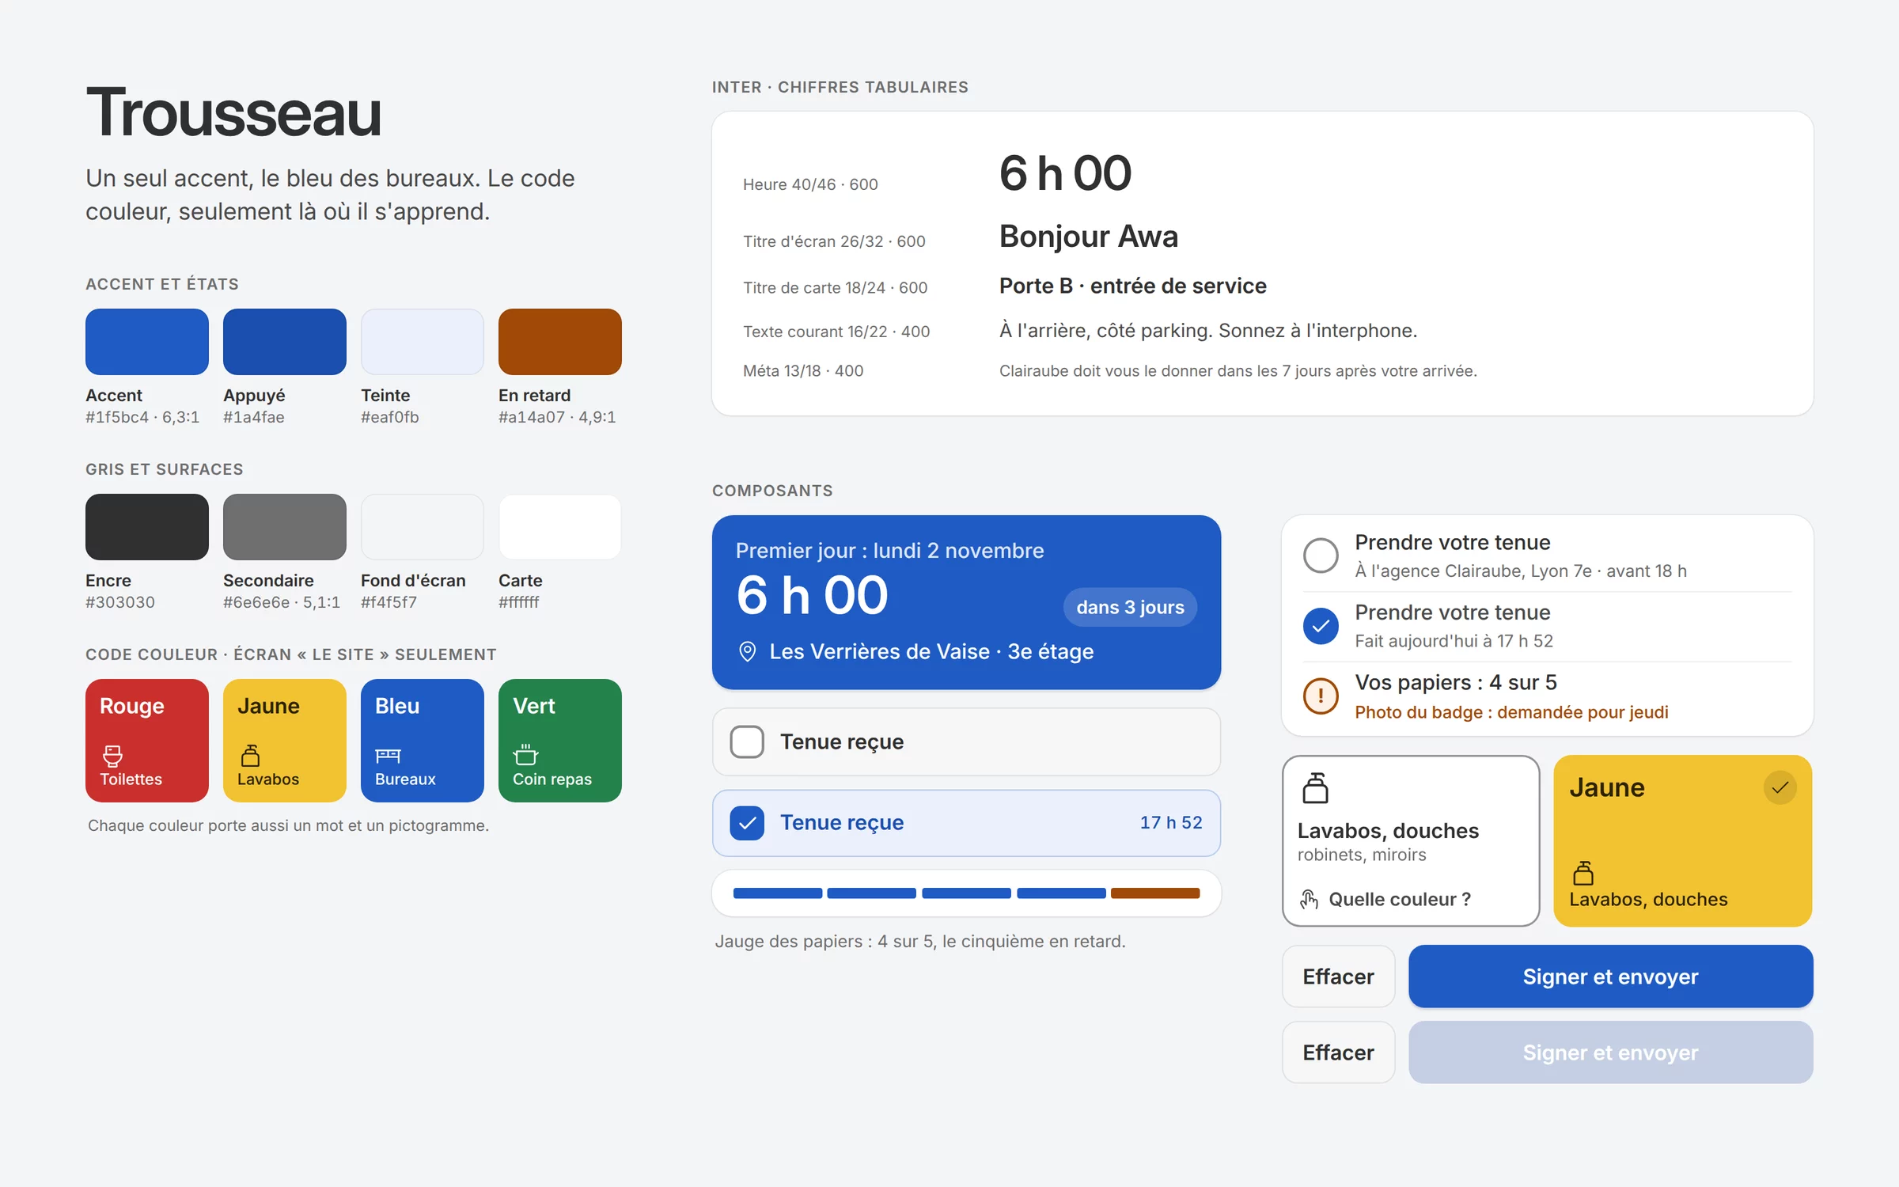
Task: Click the tap hand icon next to Quelle couleur ?
Action: click(x=1309, y=899)
